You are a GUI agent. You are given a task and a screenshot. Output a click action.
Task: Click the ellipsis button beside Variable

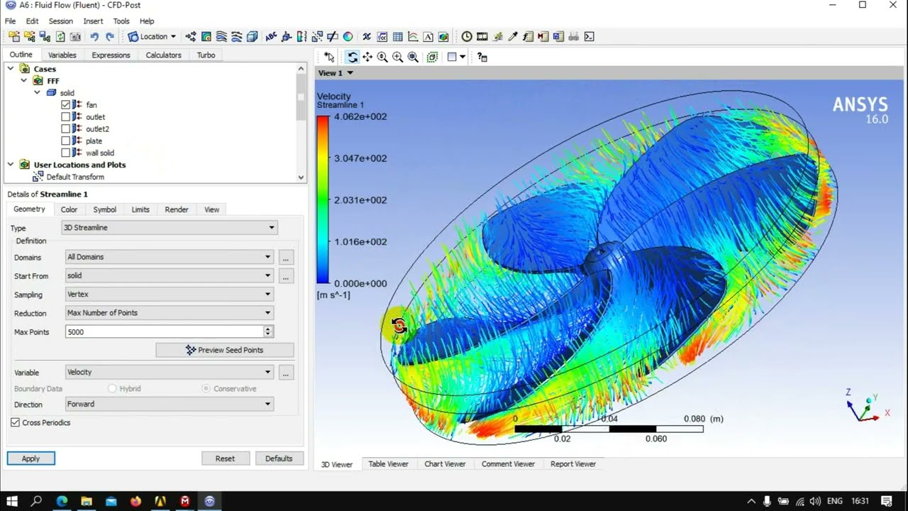285,372
